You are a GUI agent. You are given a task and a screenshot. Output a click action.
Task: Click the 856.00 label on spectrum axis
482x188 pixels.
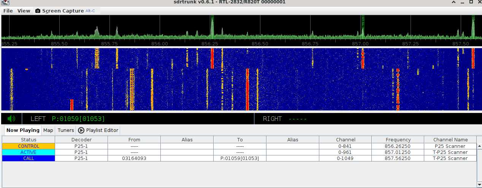tap(160, 44)
